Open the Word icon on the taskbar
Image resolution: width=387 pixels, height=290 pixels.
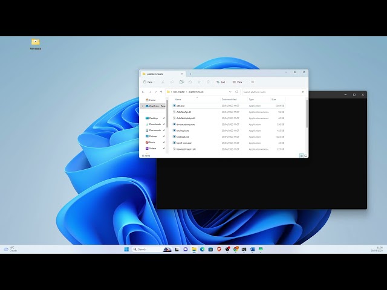click(252, 250)
